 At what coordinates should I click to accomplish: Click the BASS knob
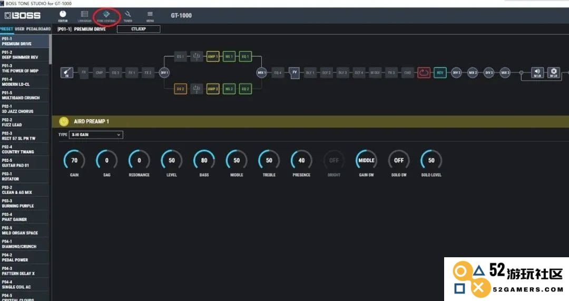(204, 160)
